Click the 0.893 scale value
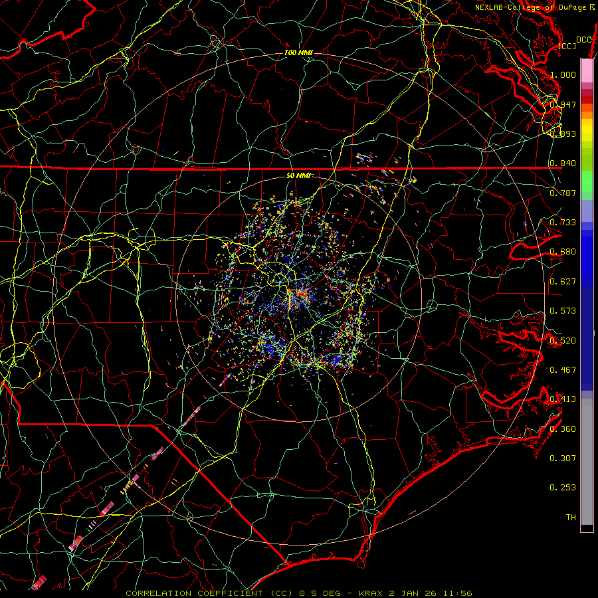The height and width of the screenshot is (598, 598). 563,134
